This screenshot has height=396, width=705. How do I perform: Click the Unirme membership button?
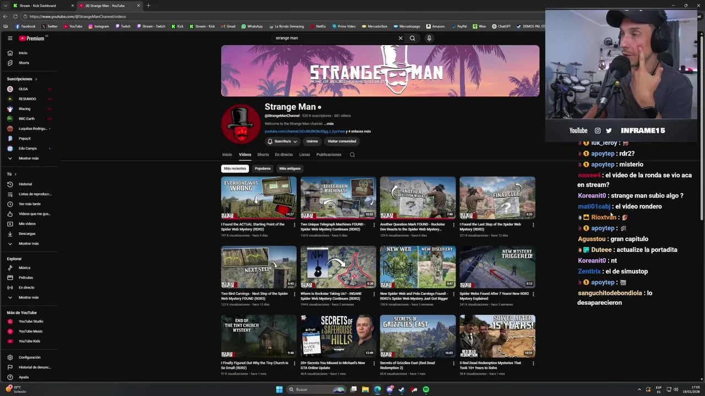312,141
